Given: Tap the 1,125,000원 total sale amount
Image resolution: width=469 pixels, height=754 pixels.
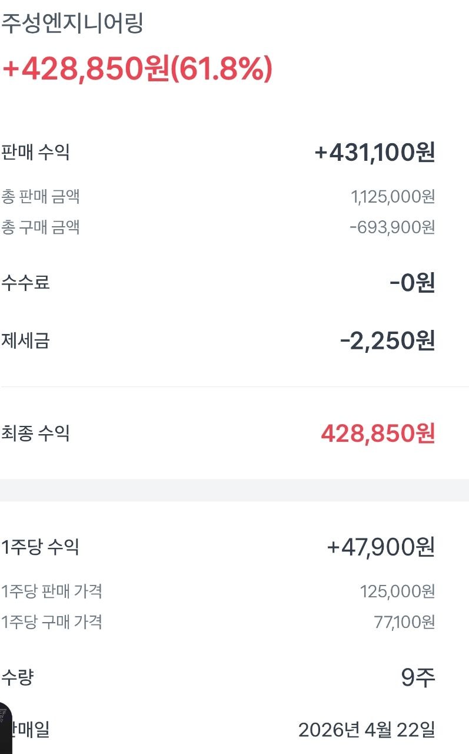Looking at the screenshot, I should pyautogui.click(x=393, y=197).
